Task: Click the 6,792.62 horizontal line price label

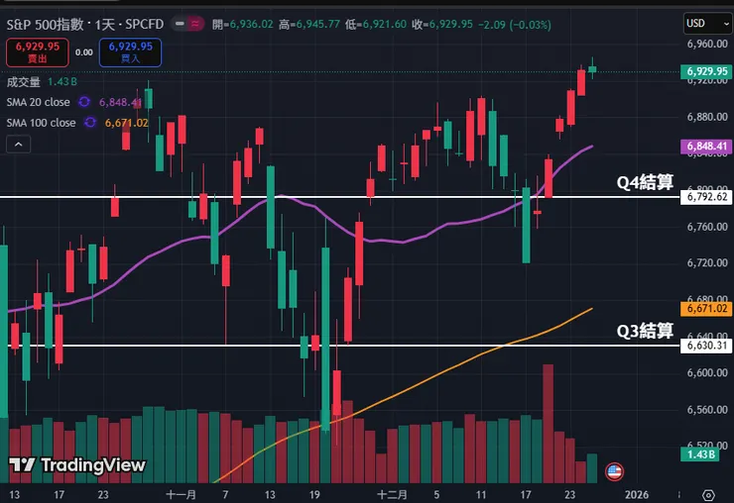Action: 707,197
